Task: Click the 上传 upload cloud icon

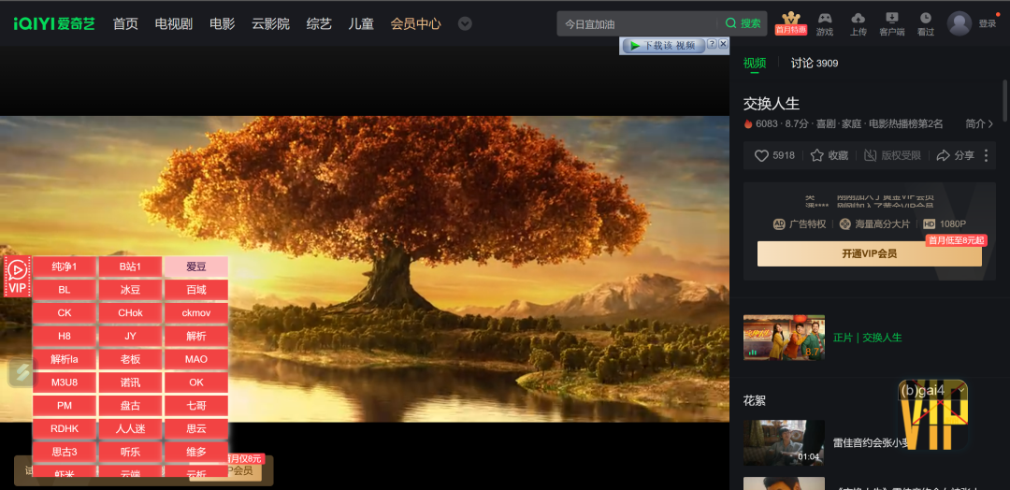Action: (858, 23)
